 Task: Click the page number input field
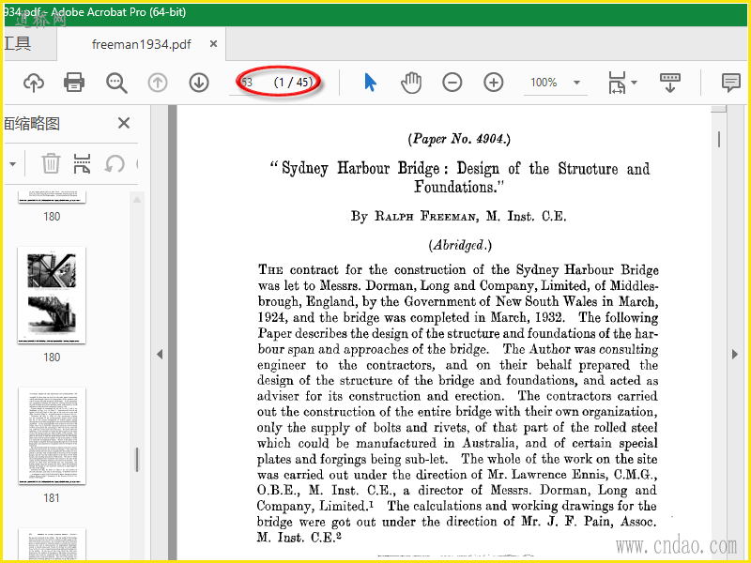tap(250, 83)
